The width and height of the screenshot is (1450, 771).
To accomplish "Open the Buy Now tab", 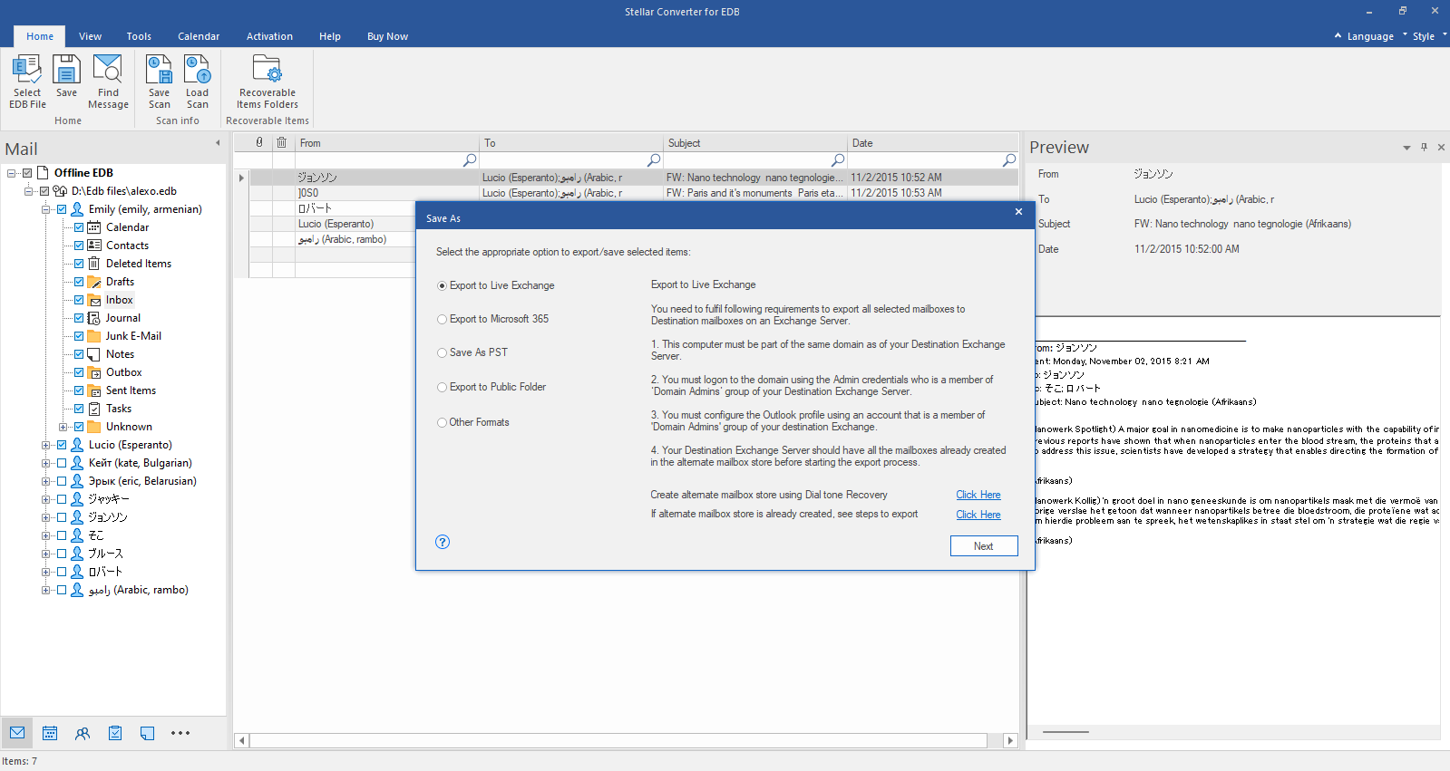I will [x=387, y=36].
